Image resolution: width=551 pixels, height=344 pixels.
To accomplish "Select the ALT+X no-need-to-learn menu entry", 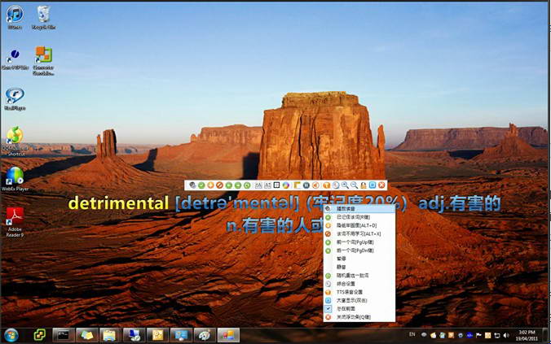I will [359, 234].
